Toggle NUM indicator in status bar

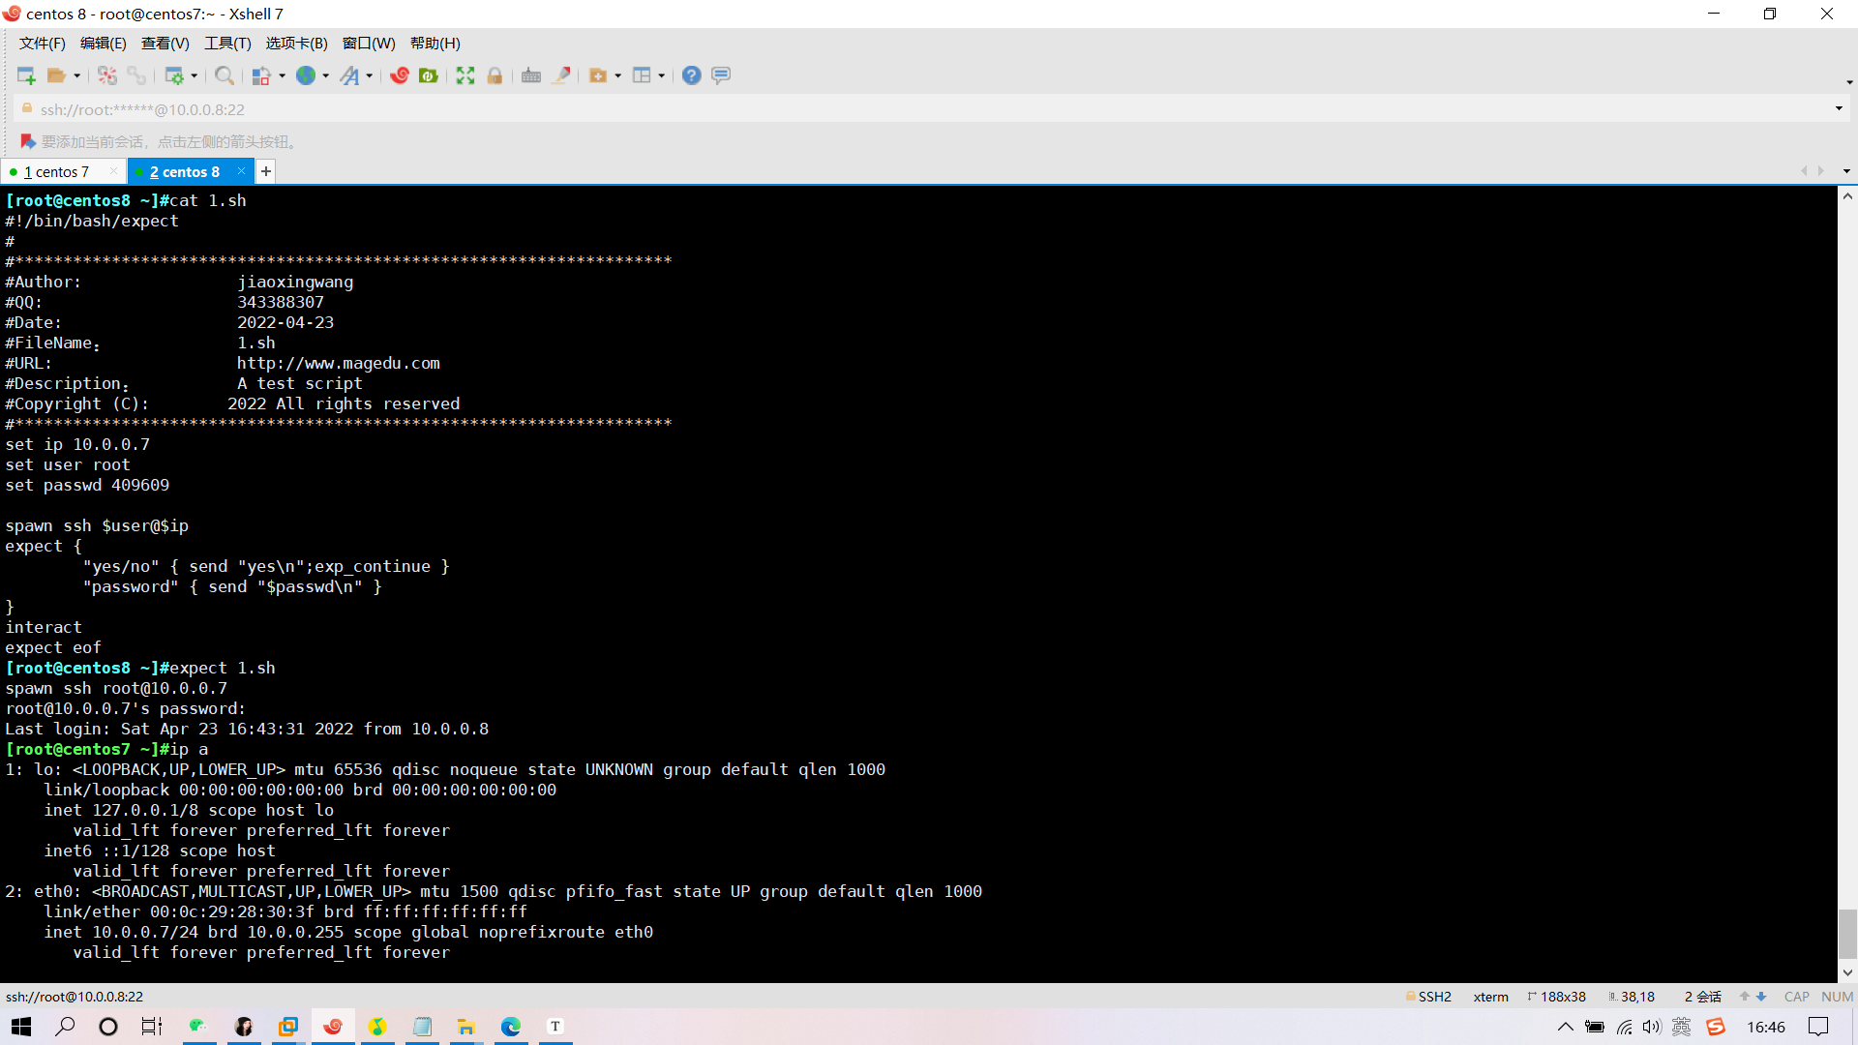click(1836, 997)
